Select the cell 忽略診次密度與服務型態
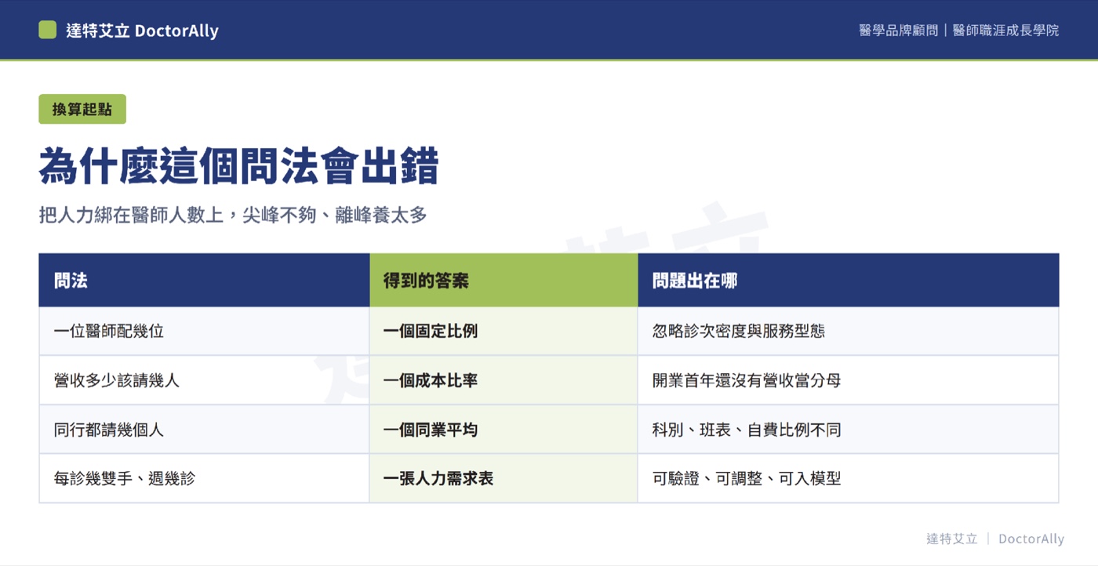The image size is (1098, 566). point(848,331)
